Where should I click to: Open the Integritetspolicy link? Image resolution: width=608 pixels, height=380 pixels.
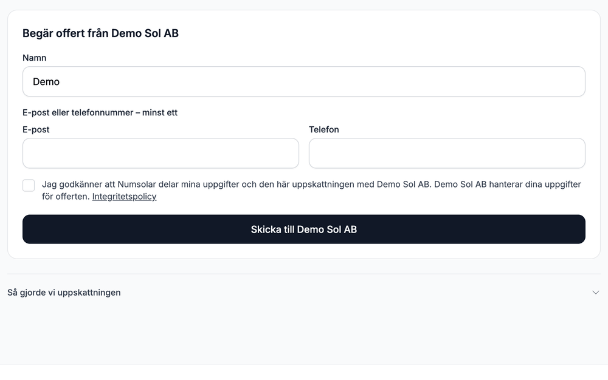124,197
